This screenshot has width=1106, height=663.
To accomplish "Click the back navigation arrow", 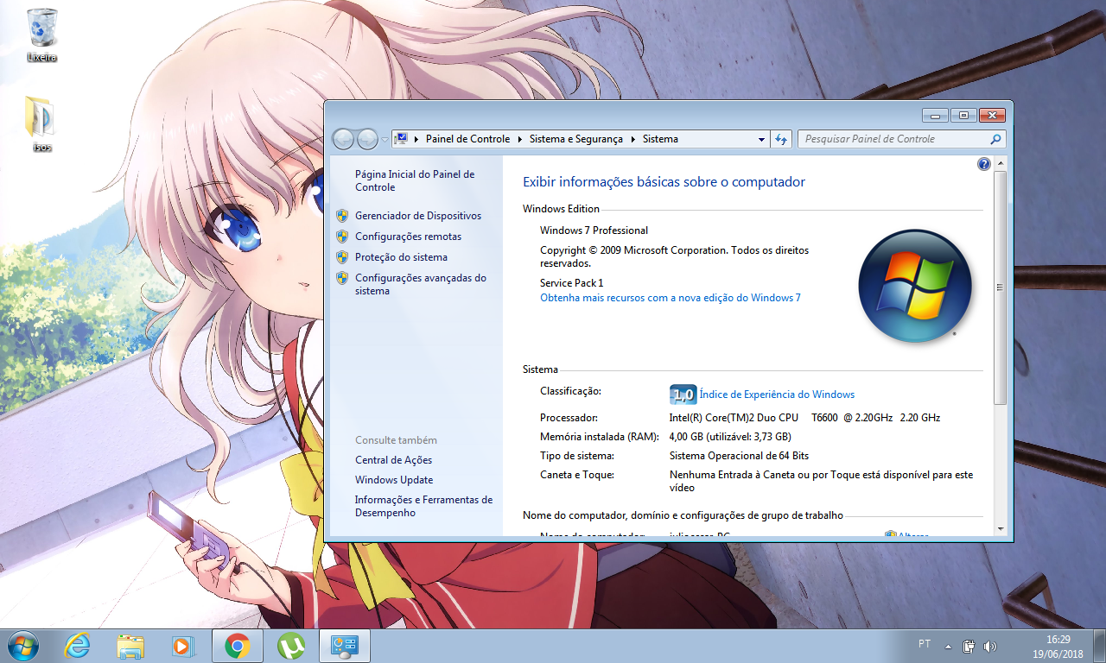I will (343, 139).
